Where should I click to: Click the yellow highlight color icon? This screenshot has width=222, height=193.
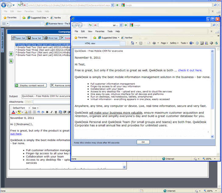click(19, 112)
